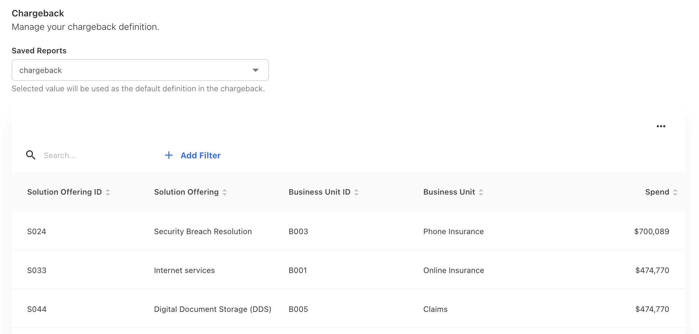Open the three-dots more options menu
Image resolution: width=699 pixels, height=334 pixels.
pos(661,126)
